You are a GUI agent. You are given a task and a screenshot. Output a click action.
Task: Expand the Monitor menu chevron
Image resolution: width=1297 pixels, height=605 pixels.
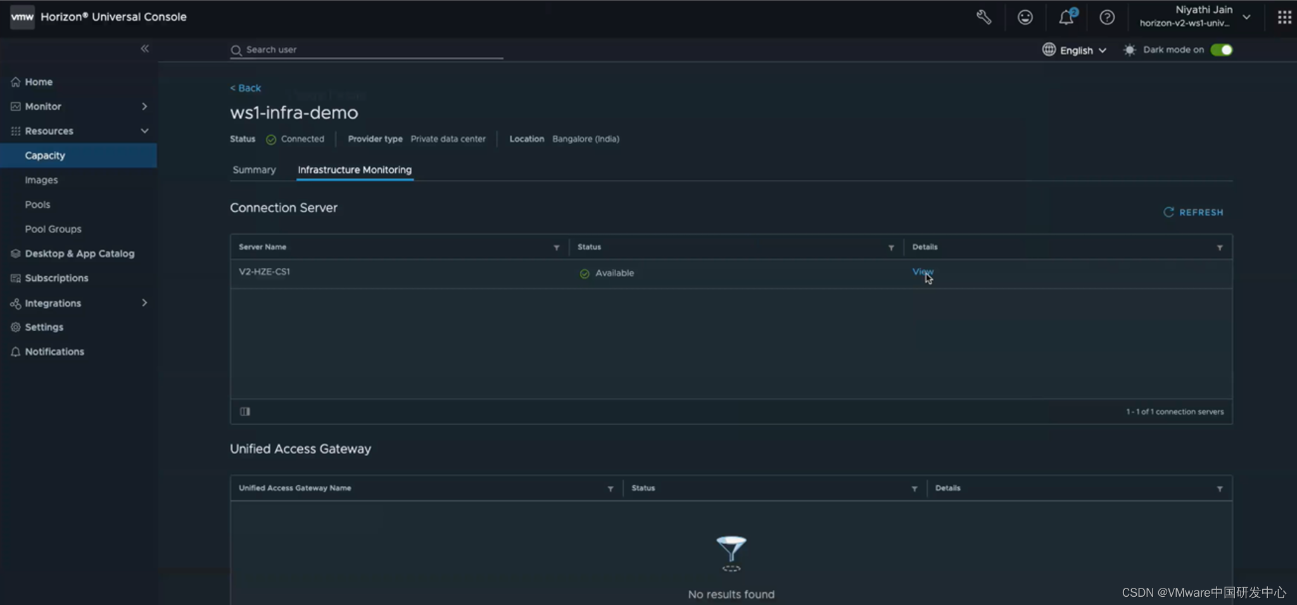pos(144,106)
